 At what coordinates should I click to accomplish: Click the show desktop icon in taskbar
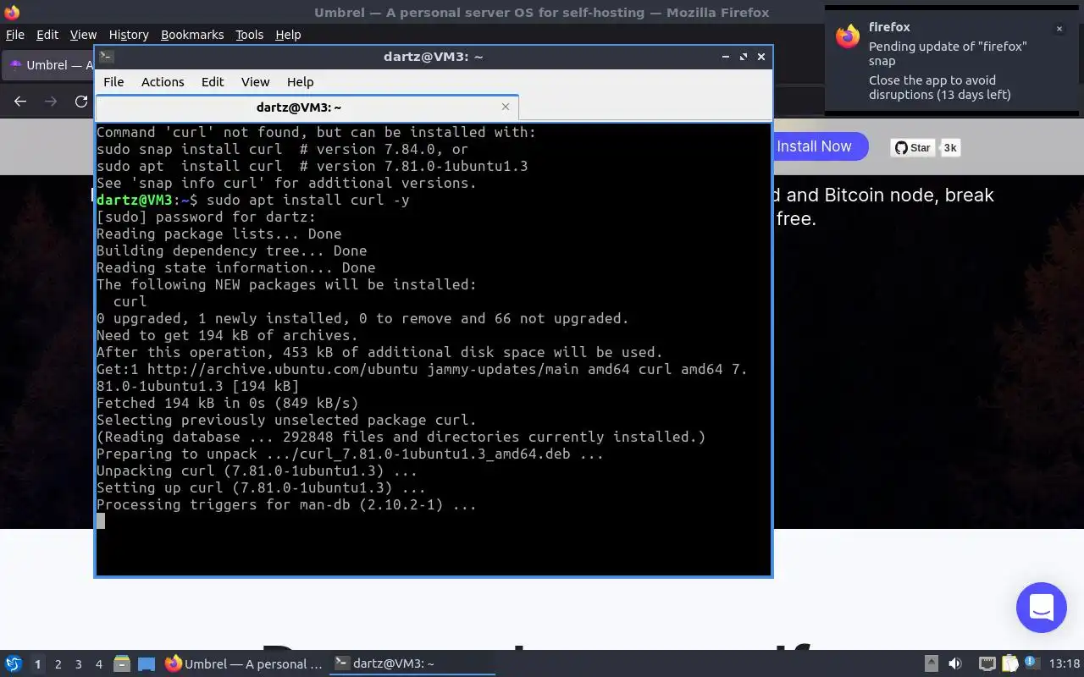tap(147, 664)
